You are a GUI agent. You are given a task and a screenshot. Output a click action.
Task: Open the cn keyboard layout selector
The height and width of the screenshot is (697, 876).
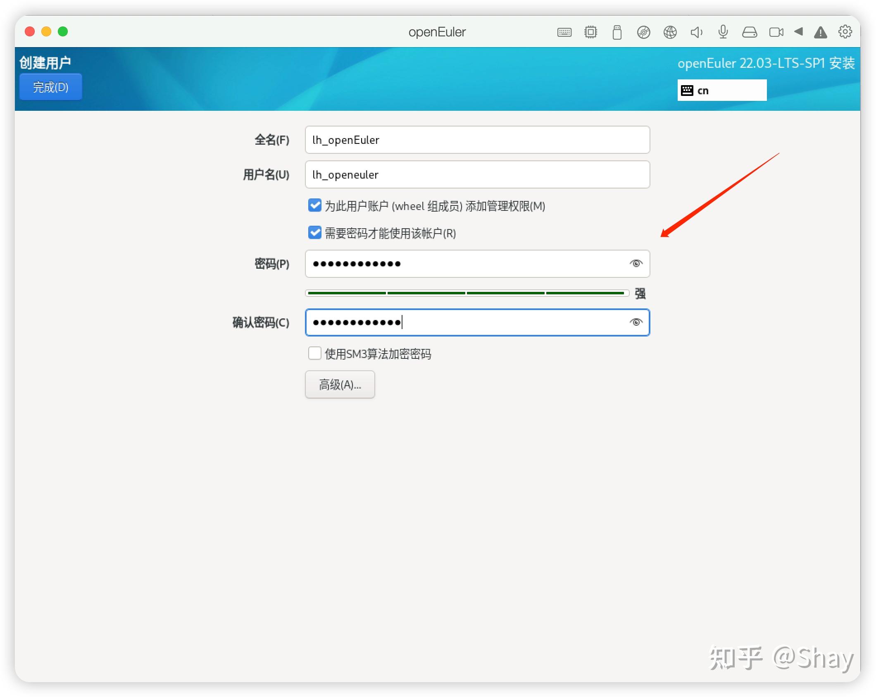click(x=721, y=90)
